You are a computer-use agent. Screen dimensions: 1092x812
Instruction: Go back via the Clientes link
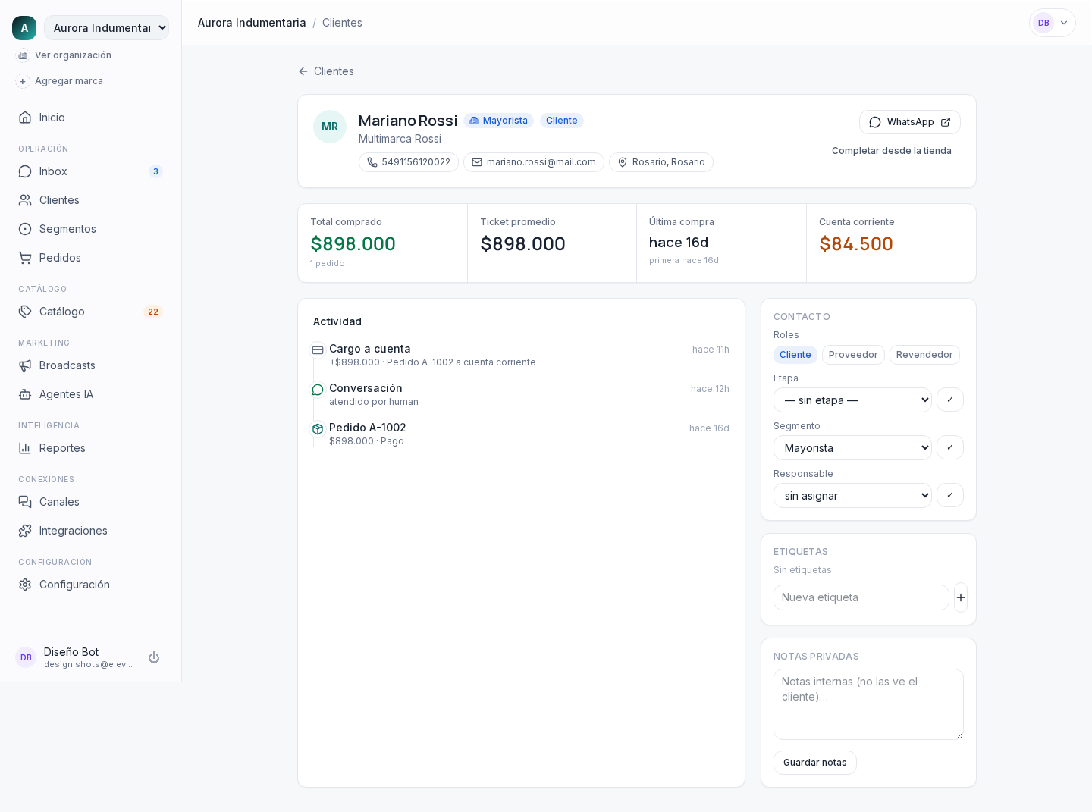(x=326, y=71)
